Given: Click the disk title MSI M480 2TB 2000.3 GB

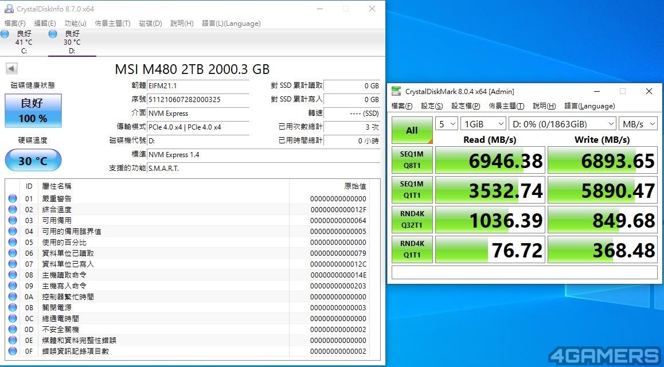Looking at the screenshot, I should (192, 69).
